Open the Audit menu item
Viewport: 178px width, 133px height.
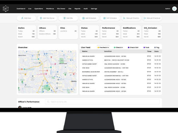[86, 9]
